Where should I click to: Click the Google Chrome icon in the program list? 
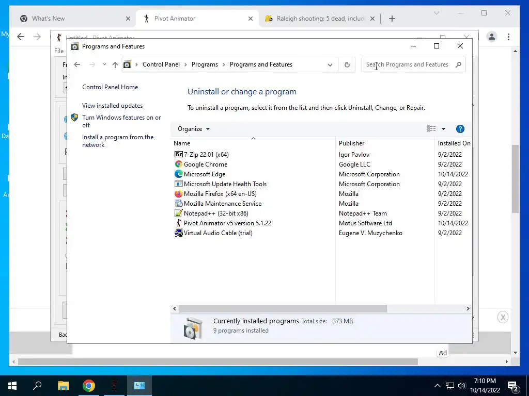[x=178, y=164]
